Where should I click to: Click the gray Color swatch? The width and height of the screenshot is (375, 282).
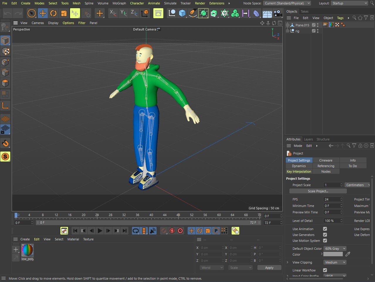pyautogui.click(x=333, y=254)
